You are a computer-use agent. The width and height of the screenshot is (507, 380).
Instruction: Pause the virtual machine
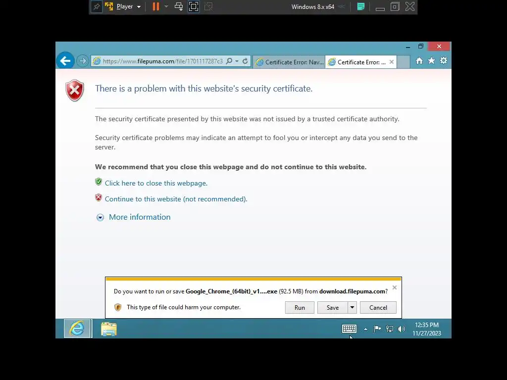[x=156, y=6]
